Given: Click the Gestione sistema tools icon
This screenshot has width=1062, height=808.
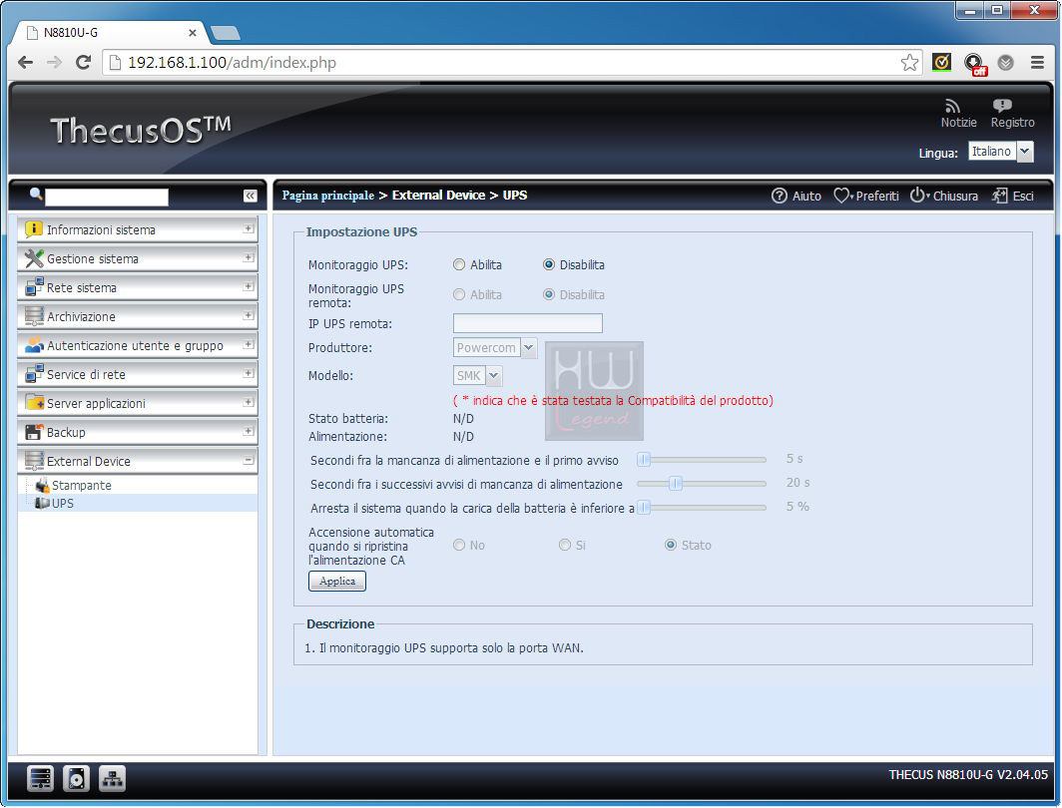Looking at the screenshot, I should pos(33,258).
